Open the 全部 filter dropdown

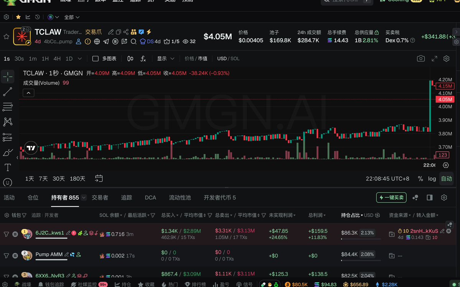[x=72, y=17]
